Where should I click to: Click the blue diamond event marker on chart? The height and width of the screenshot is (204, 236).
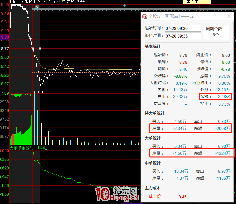(x=124, y=6)
